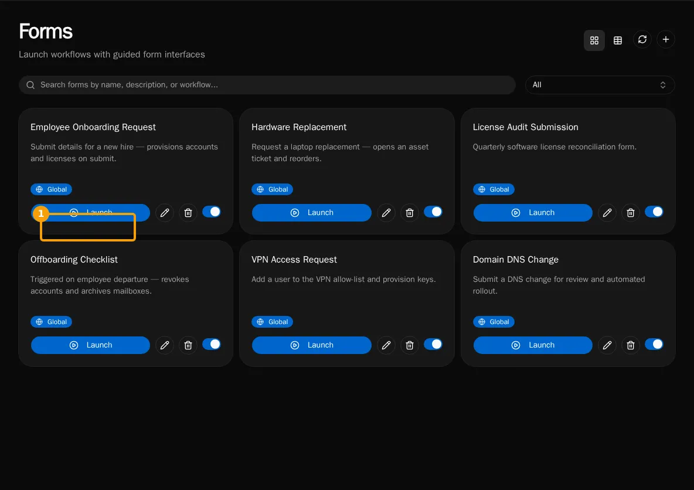
Task: Turn off the VPN Access Request toggle
Action: click(x=433, y=344)
